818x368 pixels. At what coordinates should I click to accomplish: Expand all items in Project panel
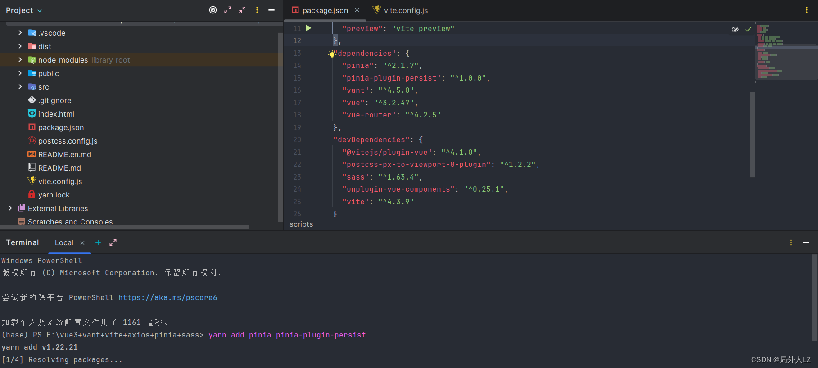(228, 10)
